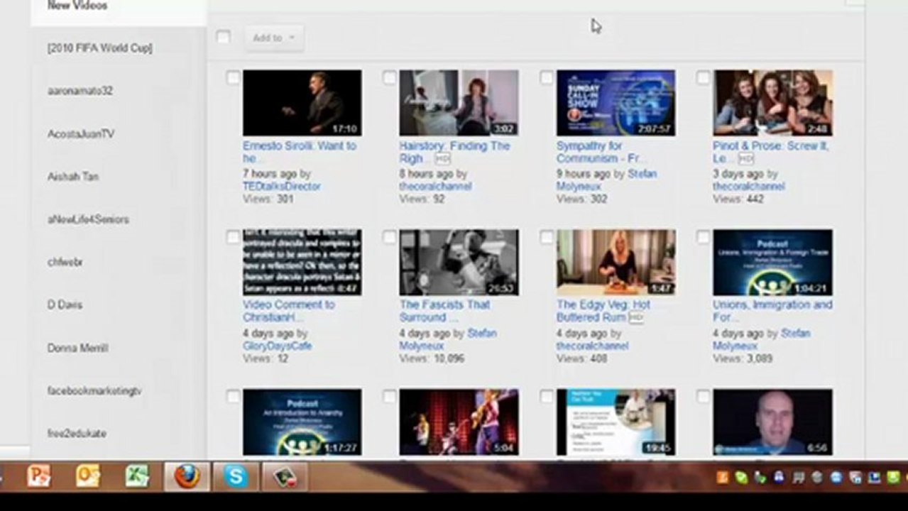Check the box for Ernesto Sirolli video
This screenshot has width=908, height=511.
click(233, 77)
